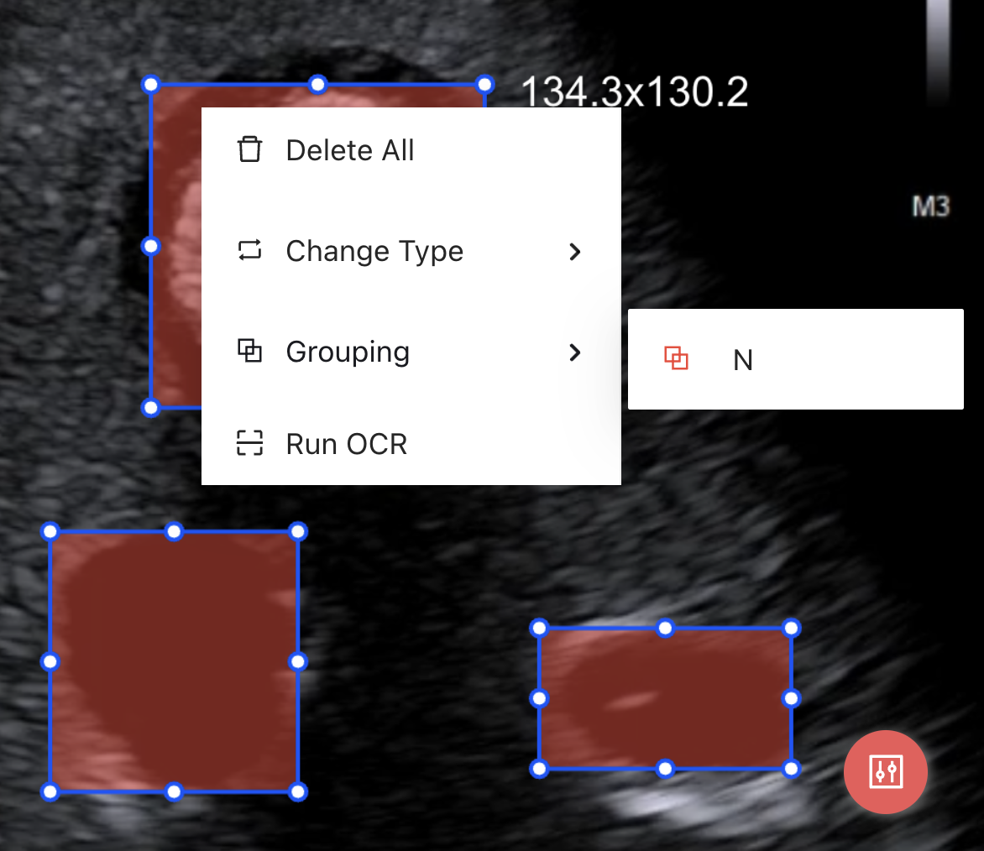
Task: Click bottom-left corner handle of the top box
Action: pos(150,408)
